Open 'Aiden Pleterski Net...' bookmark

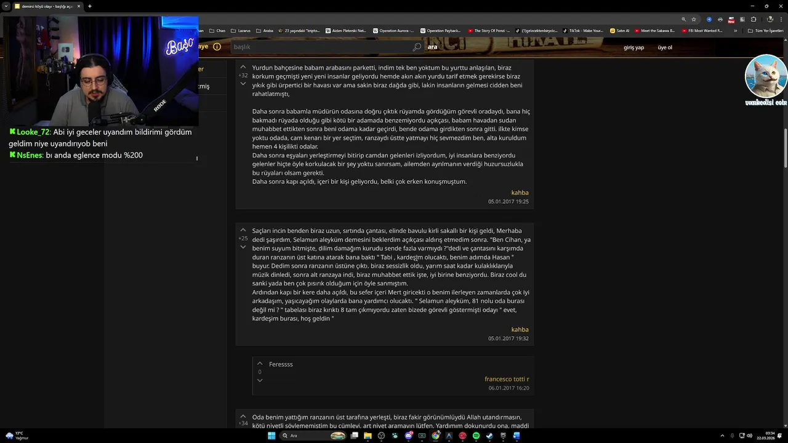[x=346, y=30]
